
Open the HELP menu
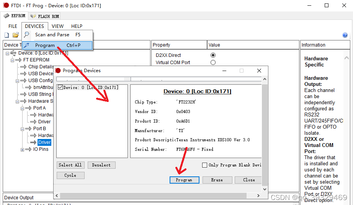[x=77, y=26]
